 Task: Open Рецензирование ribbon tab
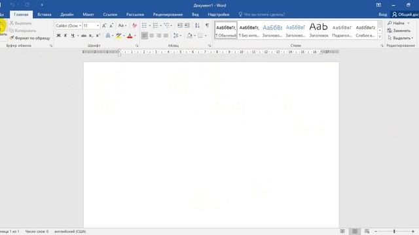(168, 14)
